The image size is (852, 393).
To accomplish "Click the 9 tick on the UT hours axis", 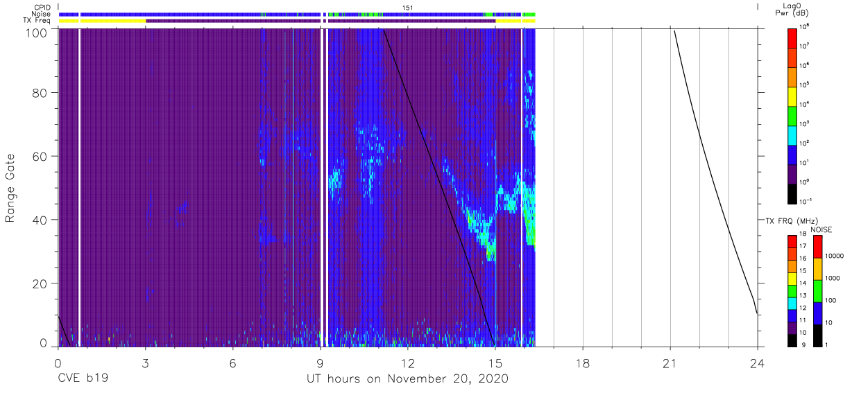I will (321, 363).
